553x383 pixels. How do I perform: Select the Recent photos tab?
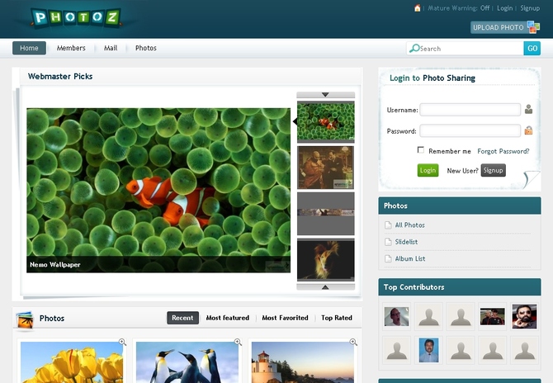click(182, 318)
